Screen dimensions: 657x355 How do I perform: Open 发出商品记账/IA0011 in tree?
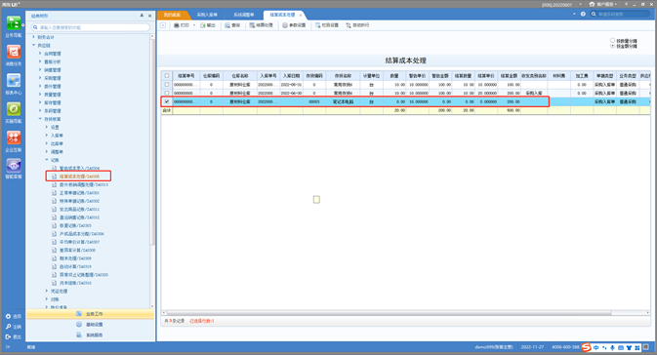(x=79, y=210)
